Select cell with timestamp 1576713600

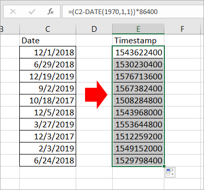138,76
